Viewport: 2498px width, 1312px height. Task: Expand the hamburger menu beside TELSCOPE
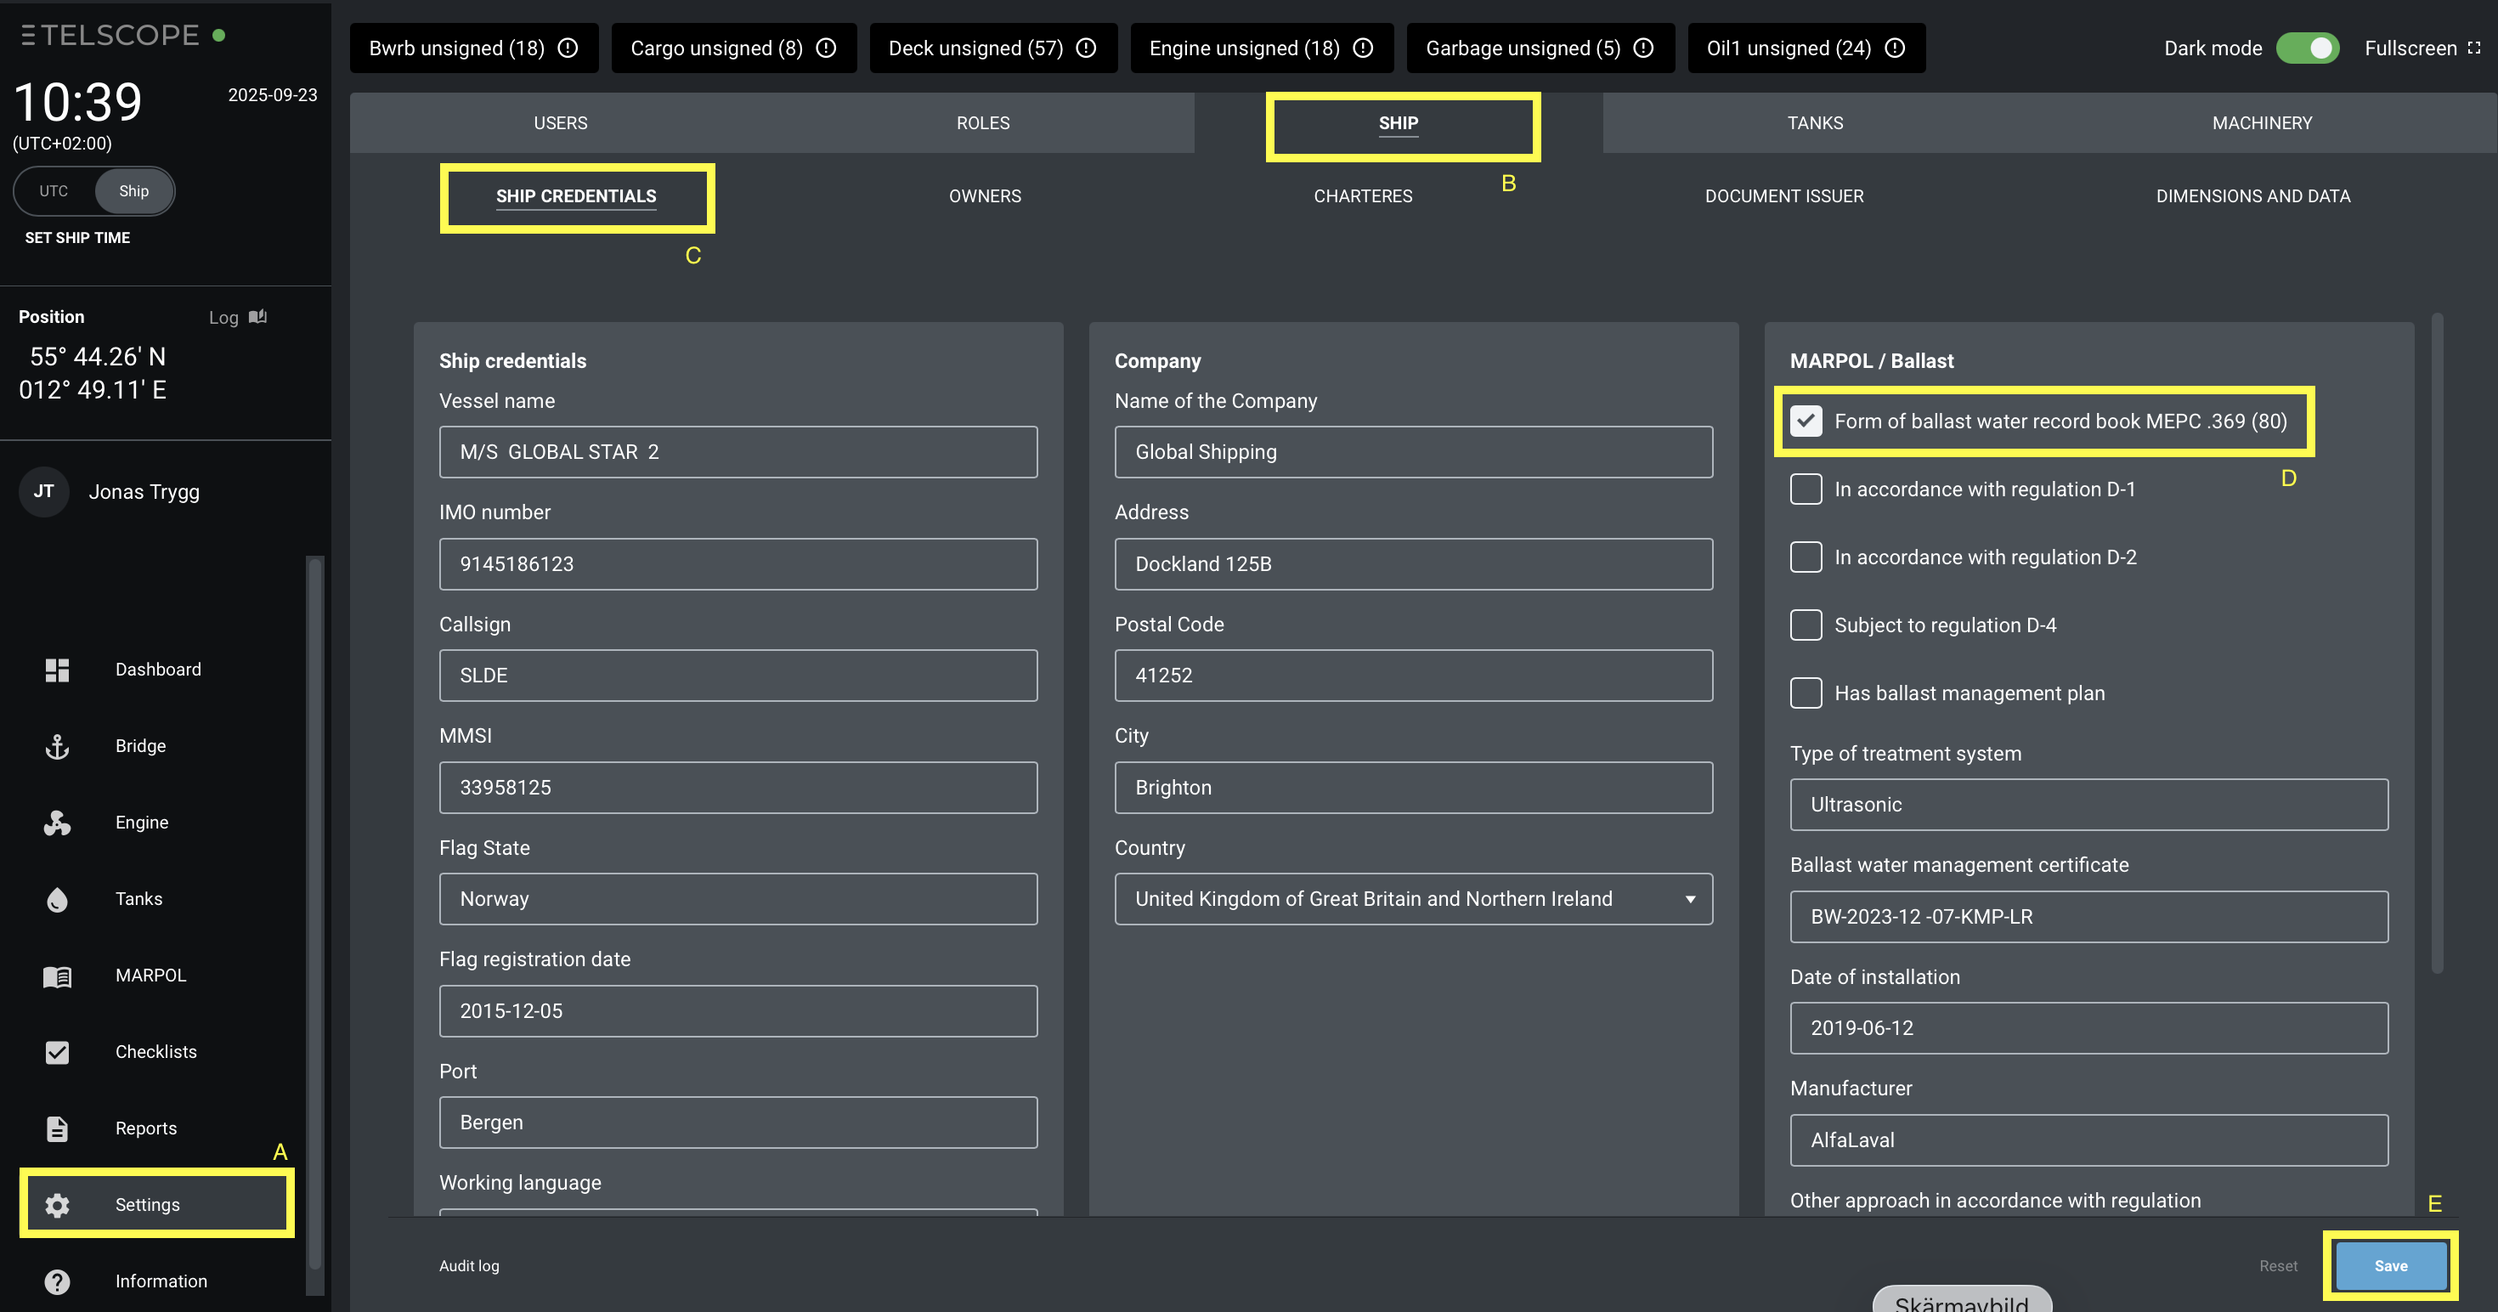coord(28,35)
